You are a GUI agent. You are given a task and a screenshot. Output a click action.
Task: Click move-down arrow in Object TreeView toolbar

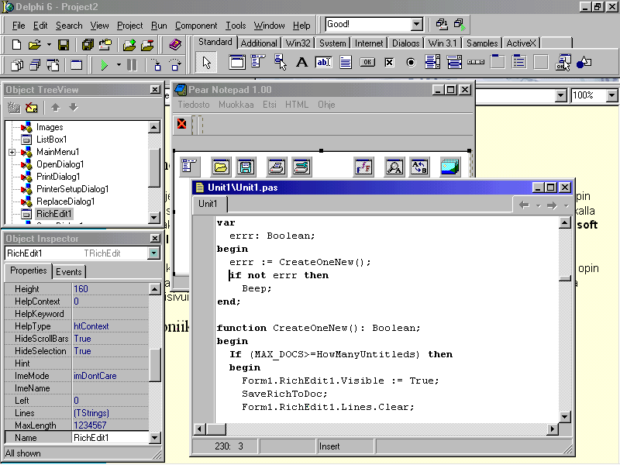(x=74, y=107)
